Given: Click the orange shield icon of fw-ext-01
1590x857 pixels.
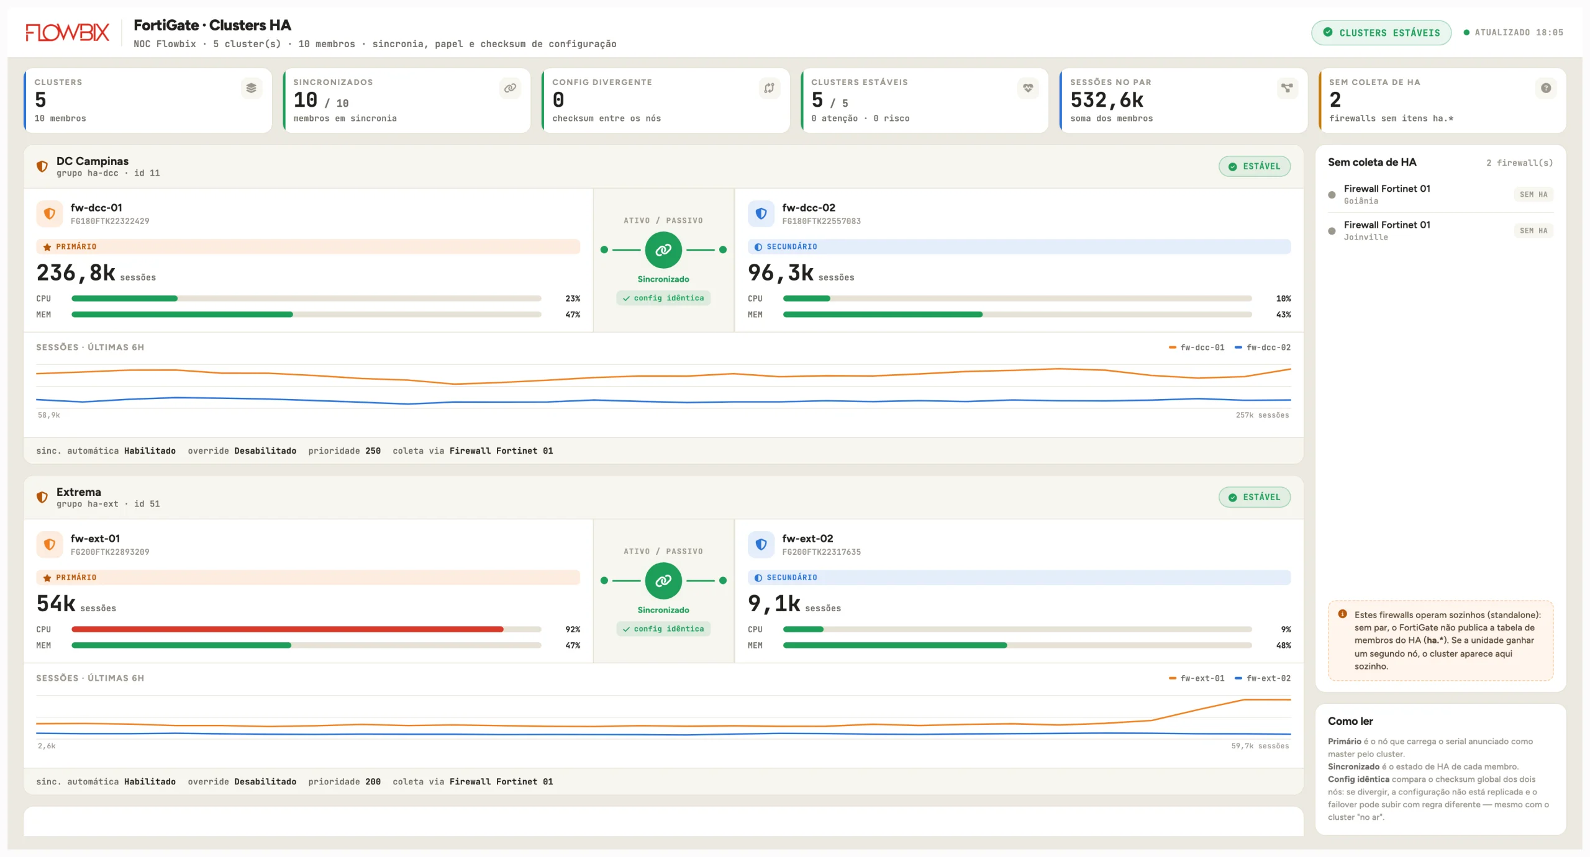Looking at the screenshot, I should tap(49, 544).
